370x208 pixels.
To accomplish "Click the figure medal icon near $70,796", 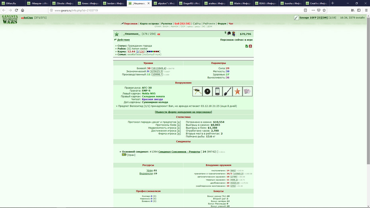I will (x=234, y=34).
